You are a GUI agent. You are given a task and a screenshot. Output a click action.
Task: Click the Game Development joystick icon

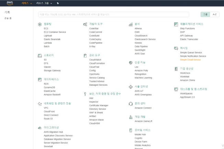(x=131, y=117)
